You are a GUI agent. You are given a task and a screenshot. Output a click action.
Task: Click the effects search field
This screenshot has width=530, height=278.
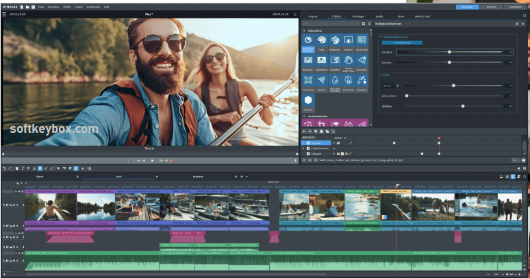click(x=331, y=24)
